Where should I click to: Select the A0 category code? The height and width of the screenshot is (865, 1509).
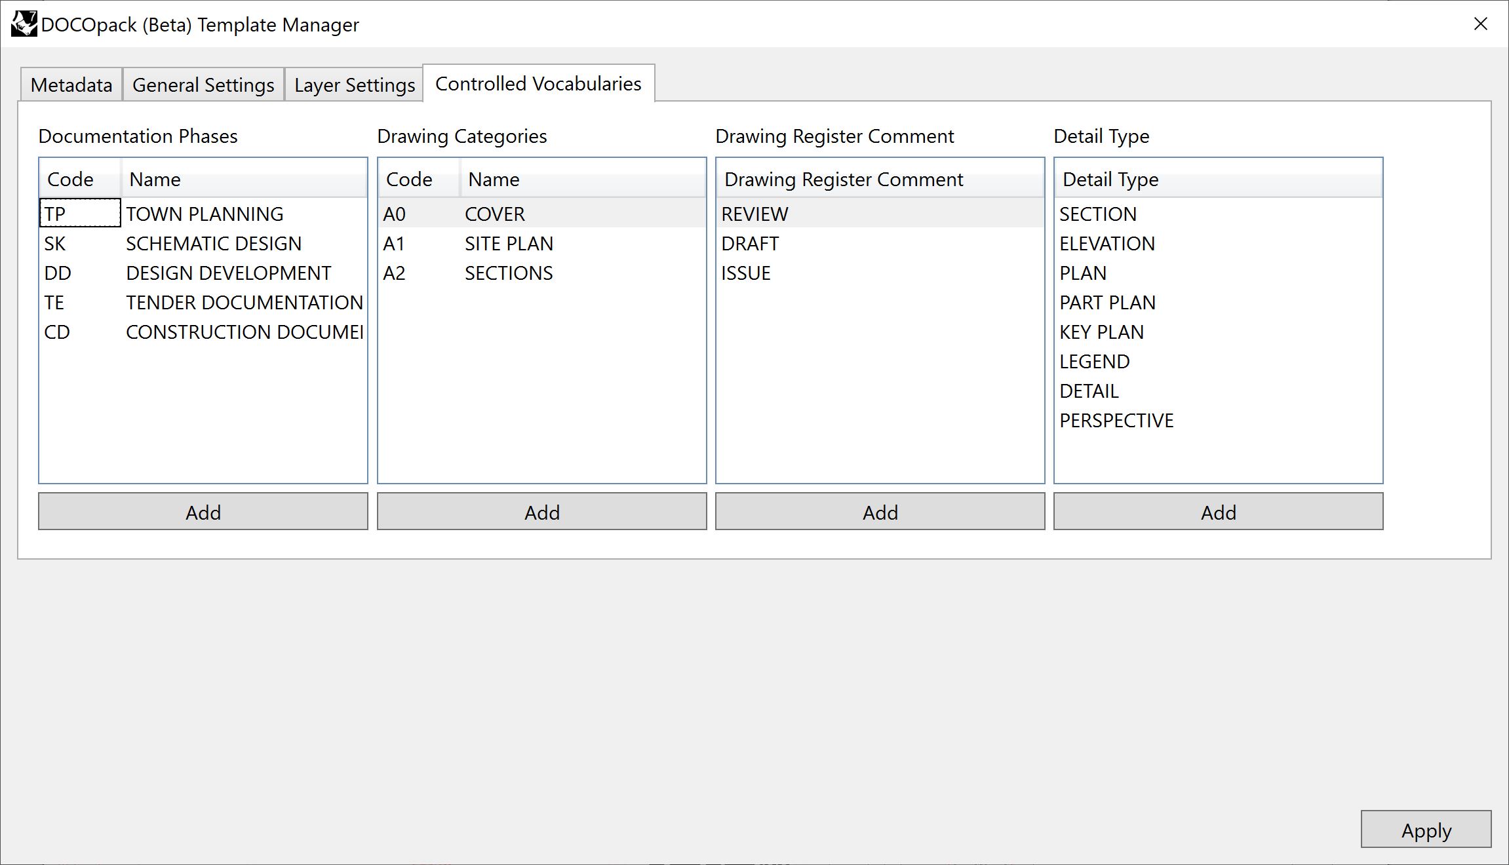419,214
